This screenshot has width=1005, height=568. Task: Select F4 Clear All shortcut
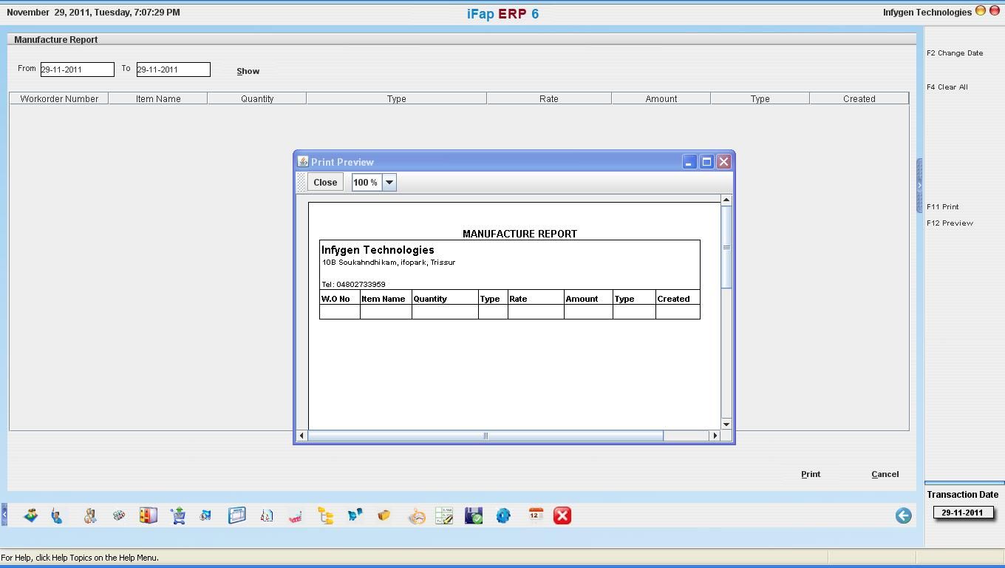[x=947, y=87]
